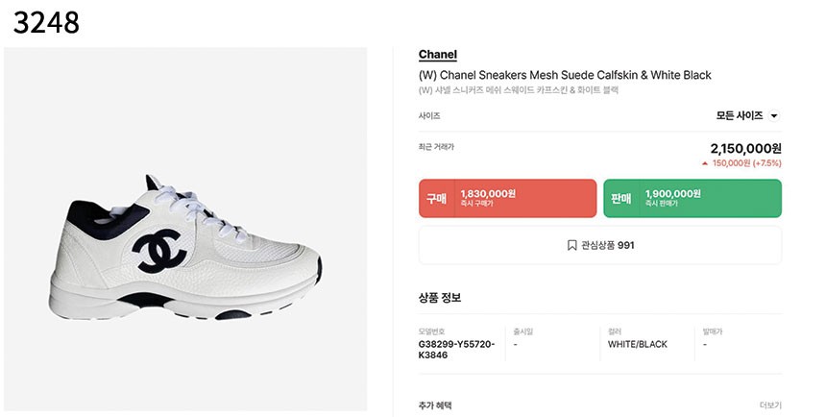Image resolution: width=826 pixels, height=417 pixels.
Task: Click the WHITE/BLACK color value
Action: [x=638, y=344]
